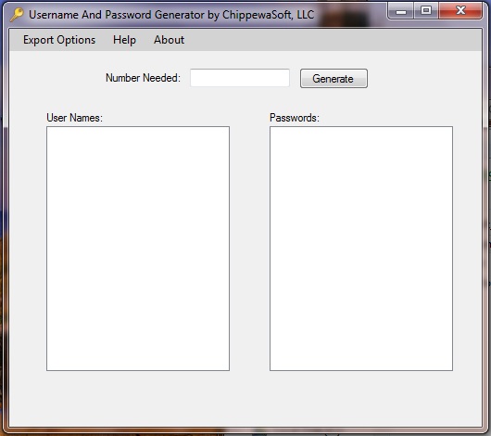
Task: Open the Help menu
Action: 124,40
